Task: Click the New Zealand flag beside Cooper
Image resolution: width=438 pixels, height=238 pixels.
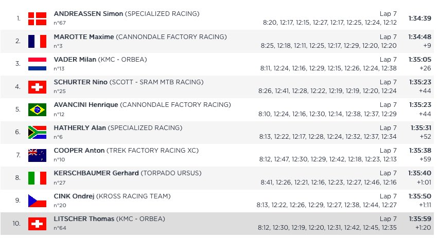Action: pos(37,155)
